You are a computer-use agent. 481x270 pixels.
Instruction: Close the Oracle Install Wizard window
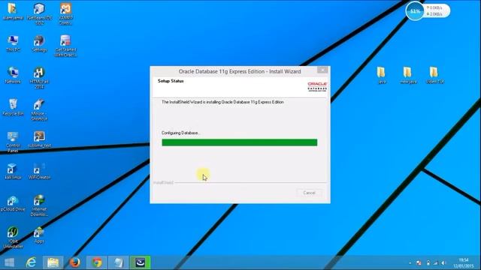(322, 70)
